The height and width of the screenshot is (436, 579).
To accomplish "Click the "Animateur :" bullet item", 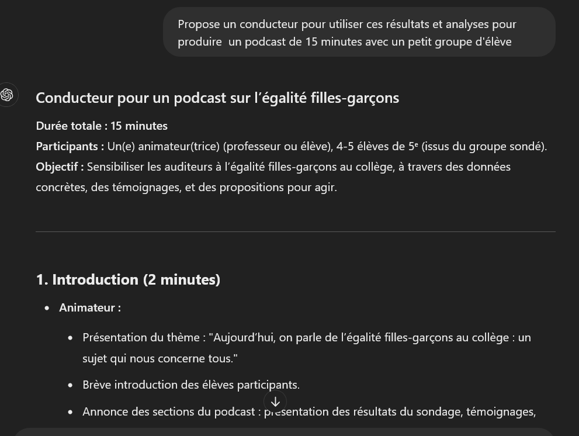I will 90,308.
